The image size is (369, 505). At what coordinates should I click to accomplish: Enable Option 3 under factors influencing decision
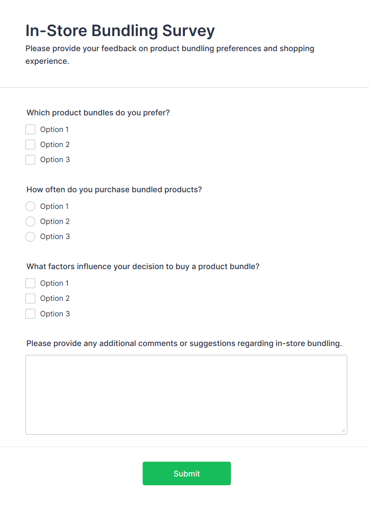(30, 314)
